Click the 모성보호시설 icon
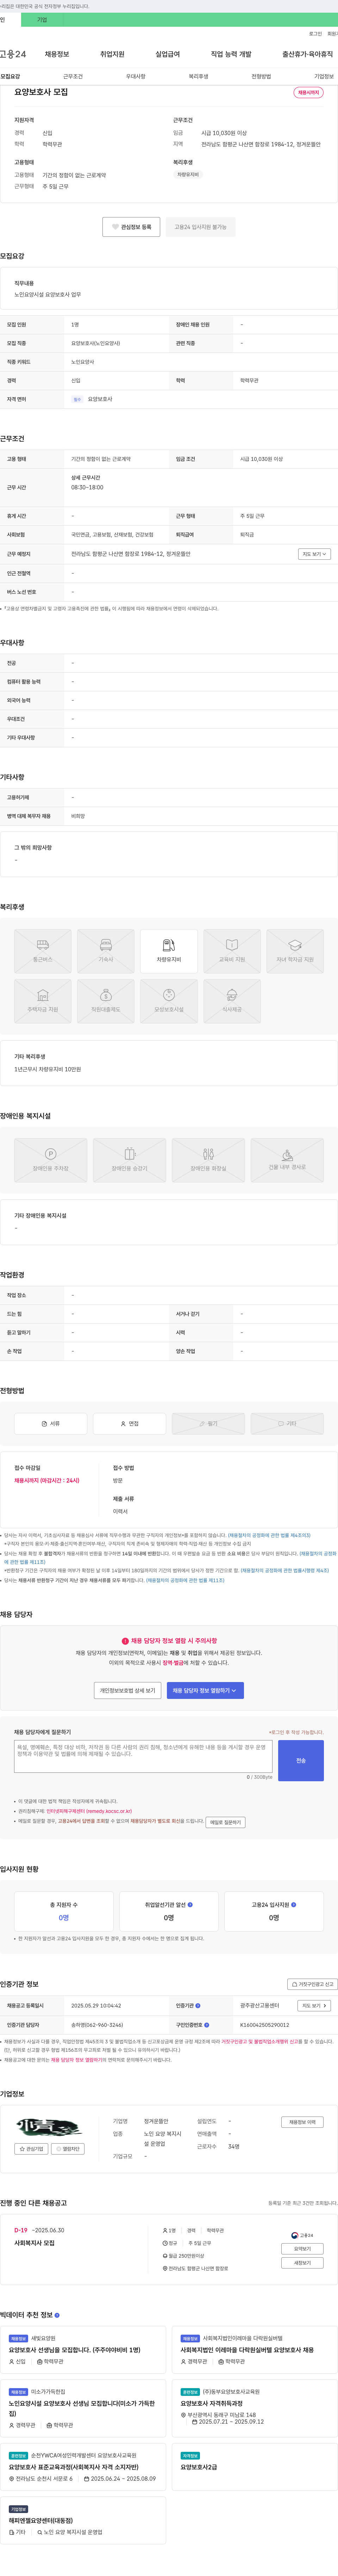 click(x=169, y=1001)
